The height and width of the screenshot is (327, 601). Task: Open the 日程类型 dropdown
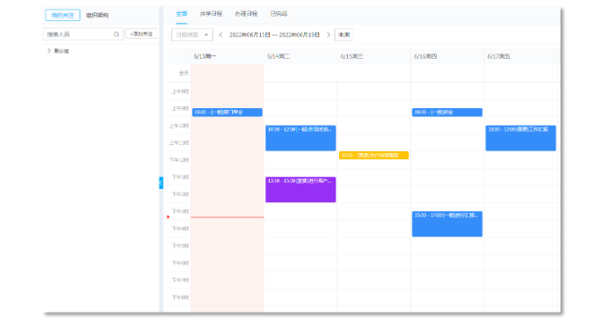pos(192,34)
